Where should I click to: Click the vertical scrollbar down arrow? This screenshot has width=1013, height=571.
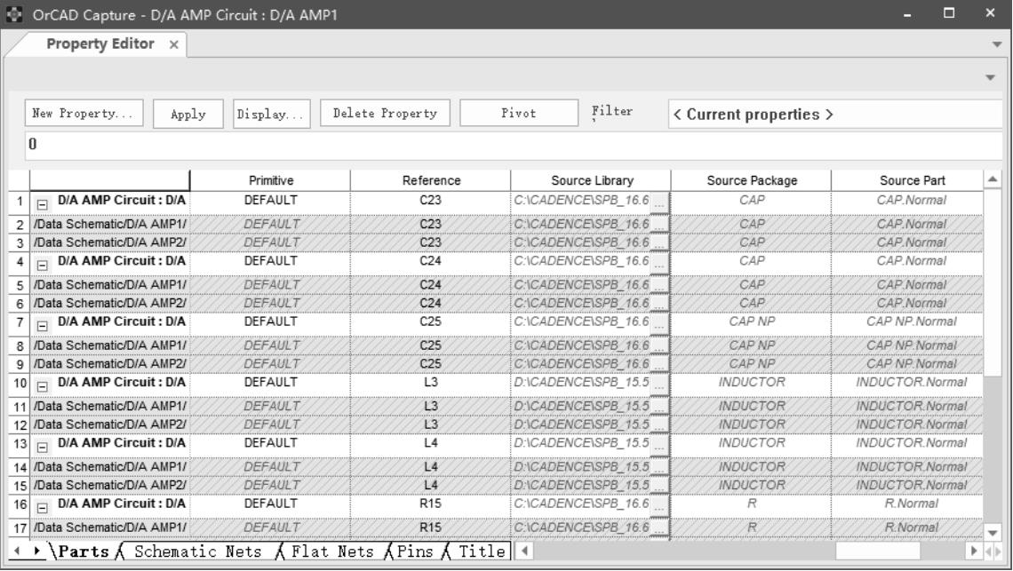pyautogui.click(x=993, y=533)
